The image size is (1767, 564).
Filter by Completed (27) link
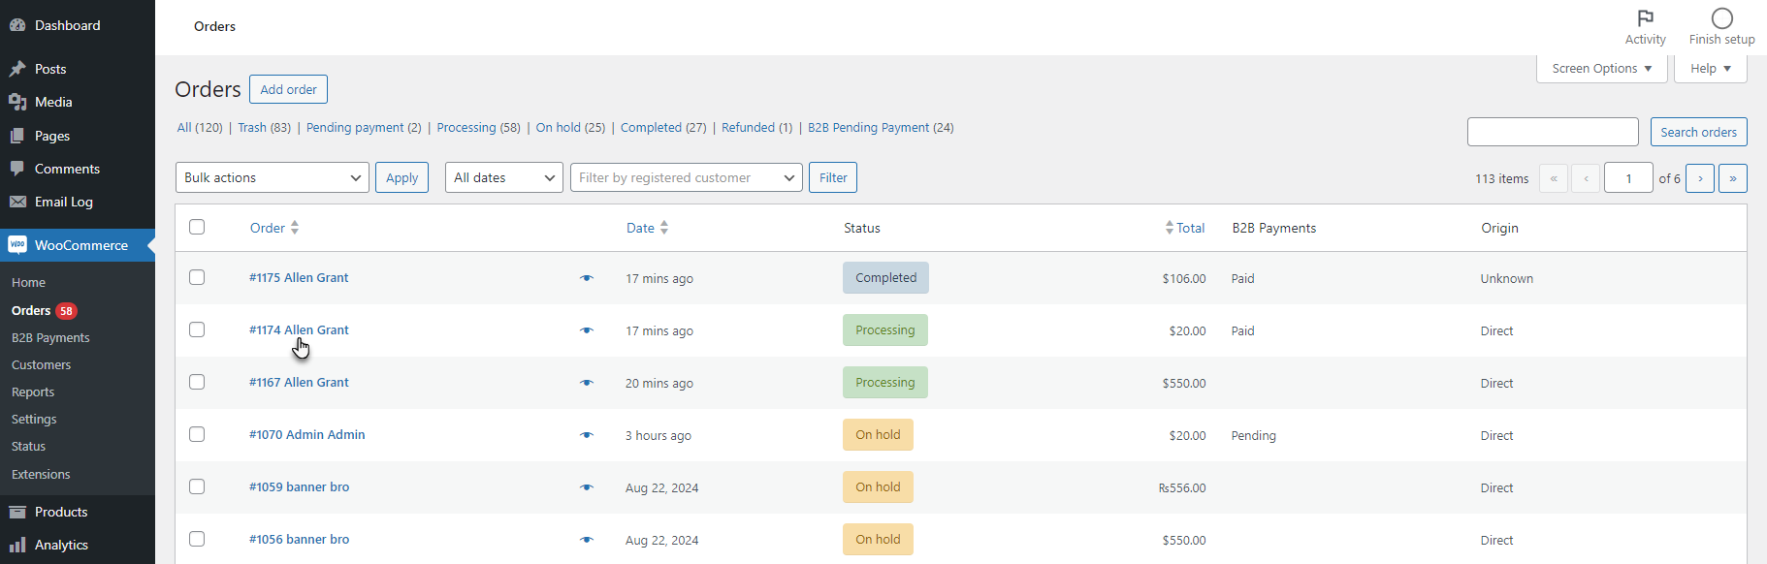click(663, 128)
